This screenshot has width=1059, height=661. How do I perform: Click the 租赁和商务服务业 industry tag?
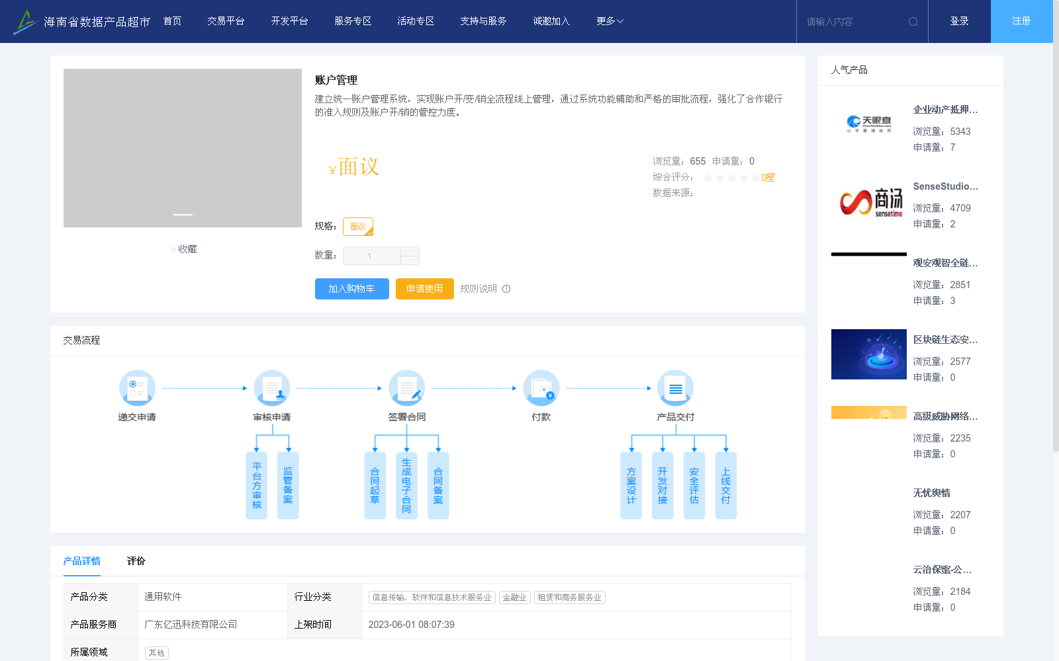[570, 598]
